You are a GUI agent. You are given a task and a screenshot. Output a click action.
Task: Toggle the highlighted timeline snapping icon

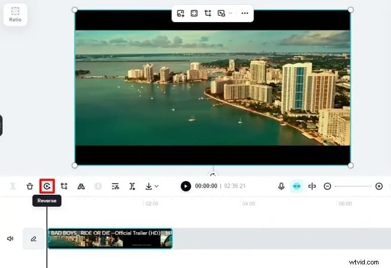point(296,186)
